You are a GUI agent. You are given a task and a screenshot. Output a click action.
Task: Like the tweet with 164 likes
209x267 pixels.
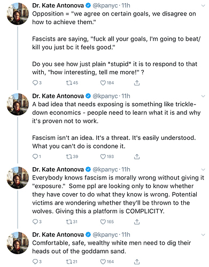coord(103,262)
